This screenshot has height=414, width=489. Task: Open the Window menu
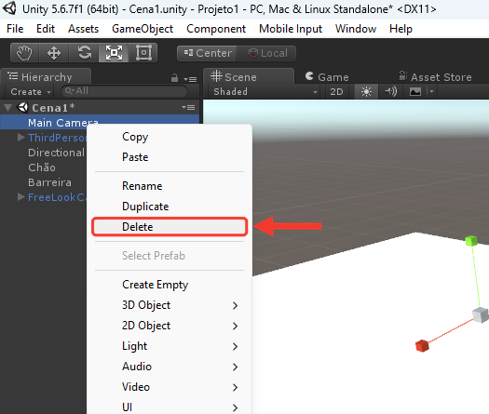coord(356,29)
